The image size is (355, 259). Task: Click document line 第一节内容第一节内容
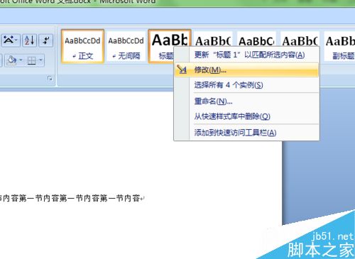(x=71, y=198)
